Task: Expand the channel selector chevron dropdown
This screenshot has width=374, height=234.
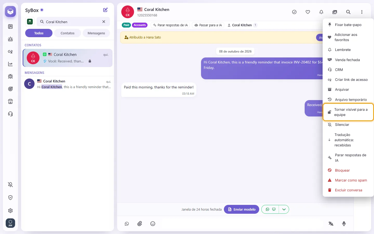Action: coord(284,209)
